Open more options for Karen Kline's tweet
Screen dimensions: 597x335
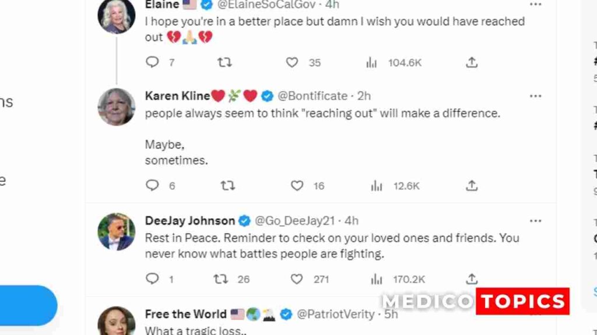pyautogui.click(x=535, y=96)
